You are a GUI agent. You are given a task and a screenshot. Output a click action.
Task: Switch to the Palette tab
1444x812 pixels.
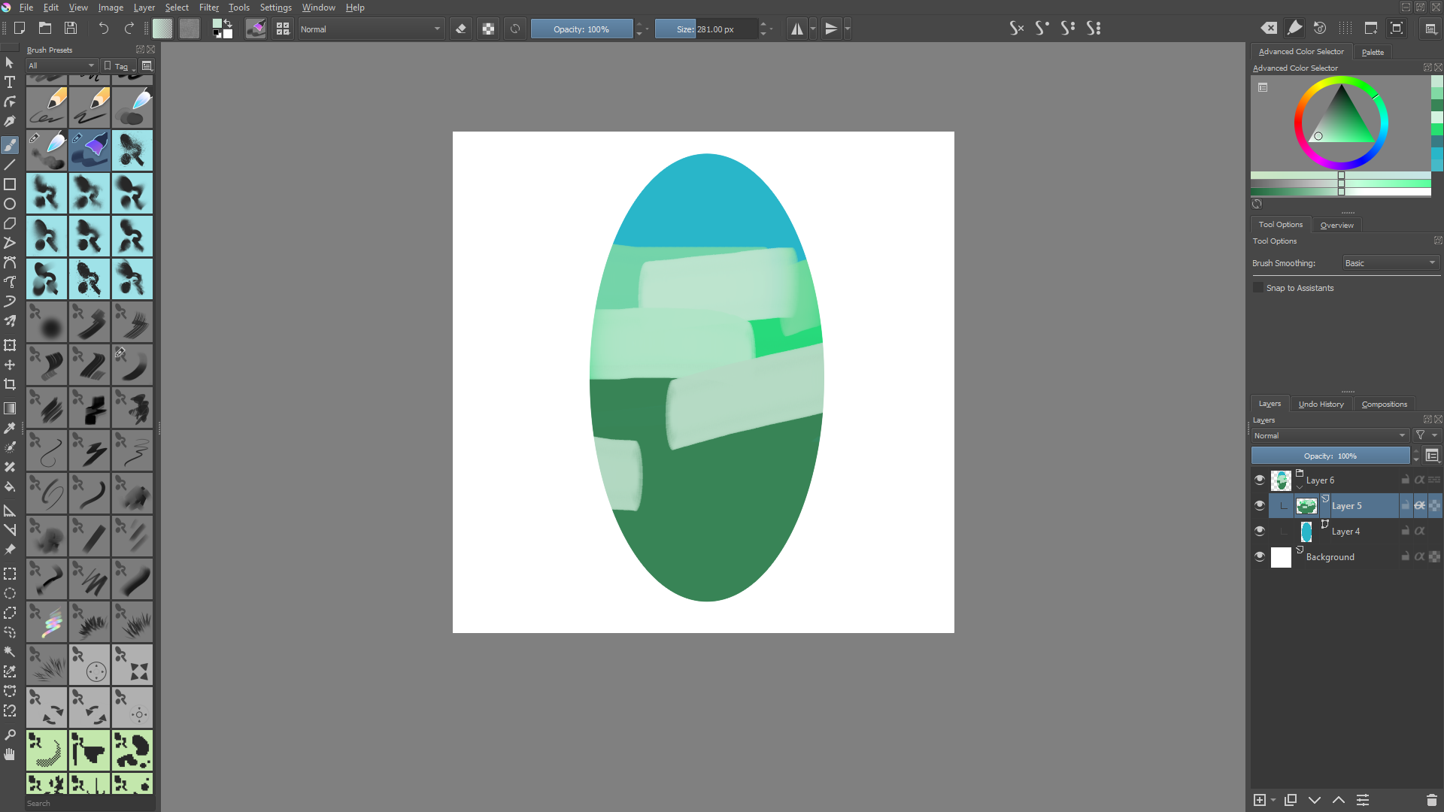click(1372, 52)
